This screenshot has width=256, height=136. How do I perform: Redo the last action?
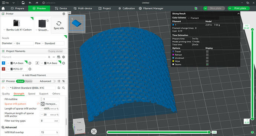coord(37,3)
